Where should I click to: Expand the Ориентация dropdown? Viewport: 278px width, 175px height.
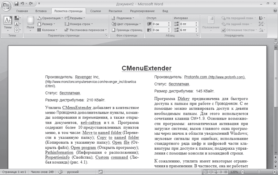[50, 18]
